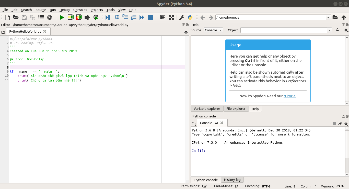Open the Object field dropdown arrow

(329, 30)
